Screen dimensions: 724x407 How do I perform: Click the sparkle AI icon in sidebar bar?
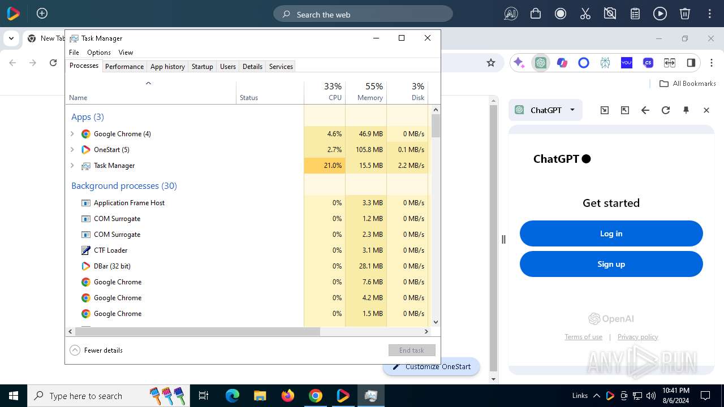tap(519, 63)
